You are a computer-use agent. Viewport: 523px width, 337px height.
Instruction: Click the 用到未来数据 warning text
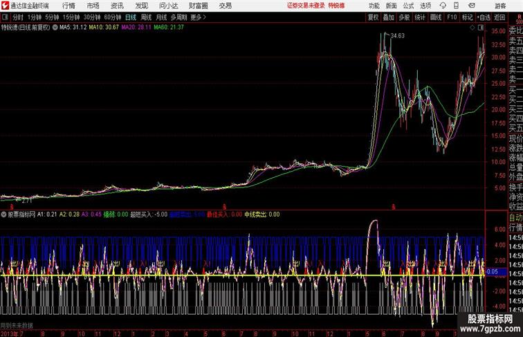pyautogui.click(x=17, y=326)
